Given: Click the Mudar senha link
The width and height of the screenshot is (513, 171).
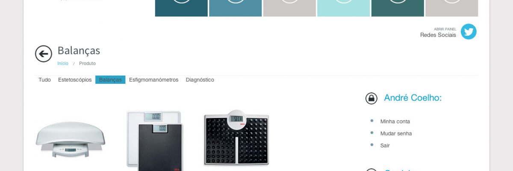Looking at the screenshot, I should point(396,133).
